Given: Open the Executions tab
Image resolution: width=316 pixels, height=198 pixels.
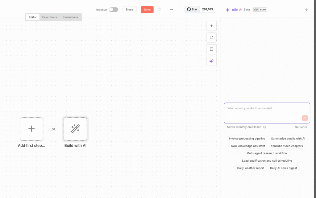Looking at the screenshot, I should pyautogui.click(x=50, y=17).
